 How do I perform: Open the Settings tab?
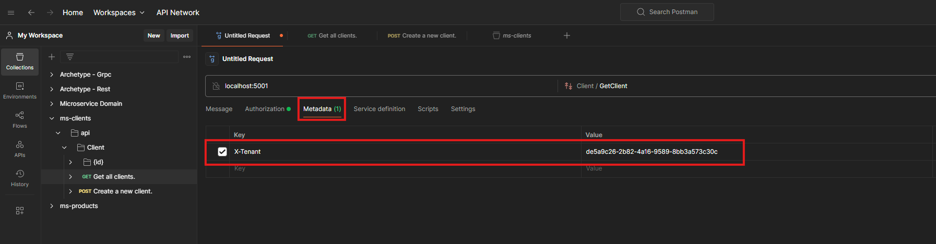[463, 109]
